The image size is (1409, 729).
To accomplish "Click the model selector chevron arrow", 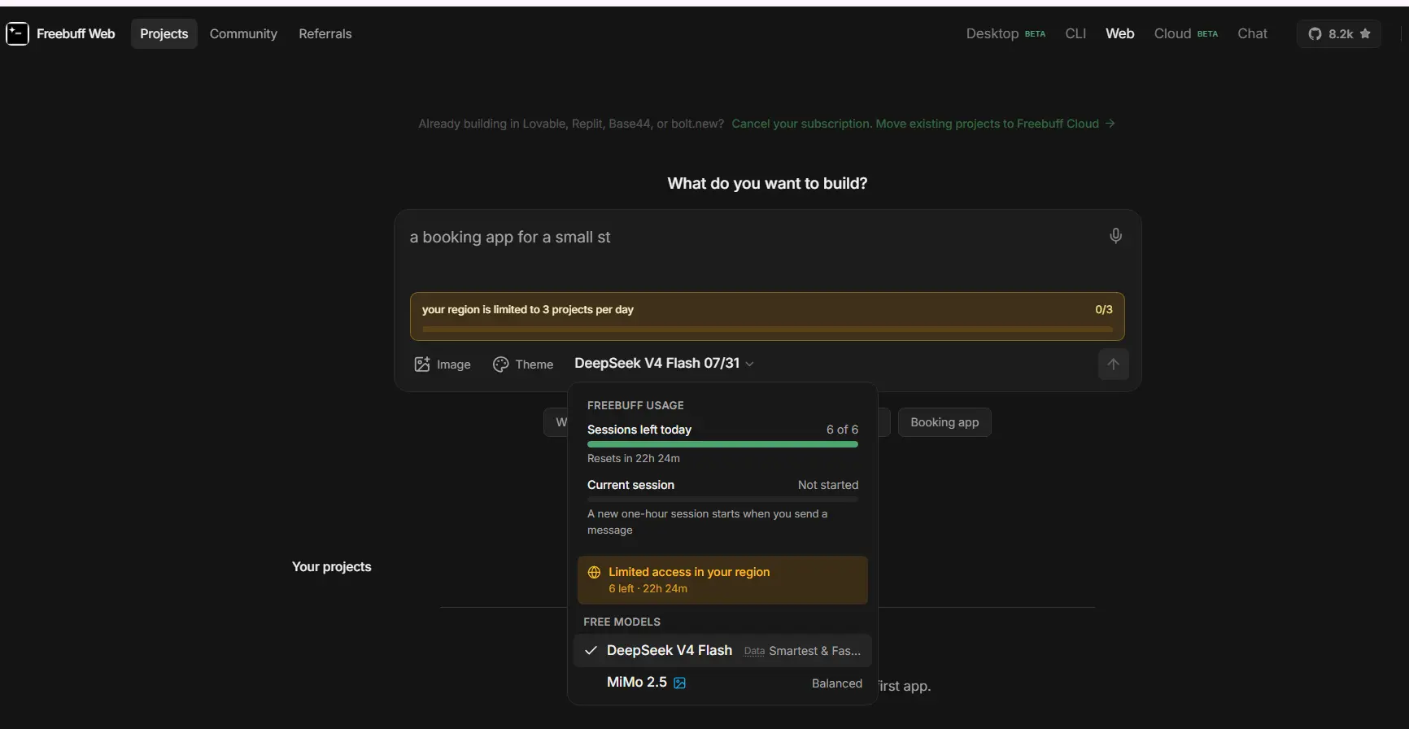I will (749, 364).
